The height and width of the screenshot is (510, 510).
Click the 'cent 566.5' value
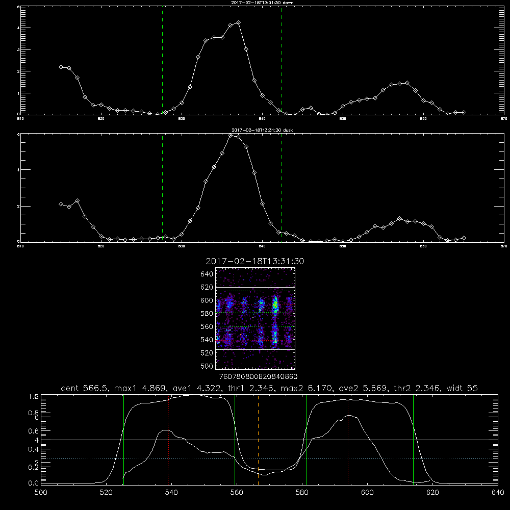click(x=84, y=388)
